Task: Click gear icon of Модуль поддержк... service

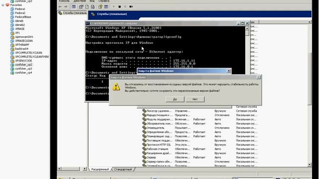Action: 144,119
